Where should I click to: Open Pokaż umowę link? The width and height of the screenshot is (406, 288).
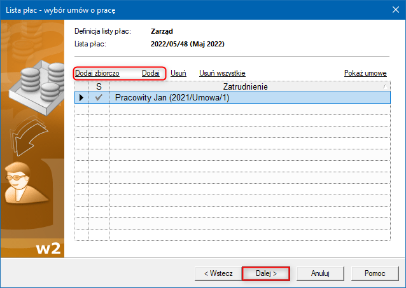coord(365,73)
